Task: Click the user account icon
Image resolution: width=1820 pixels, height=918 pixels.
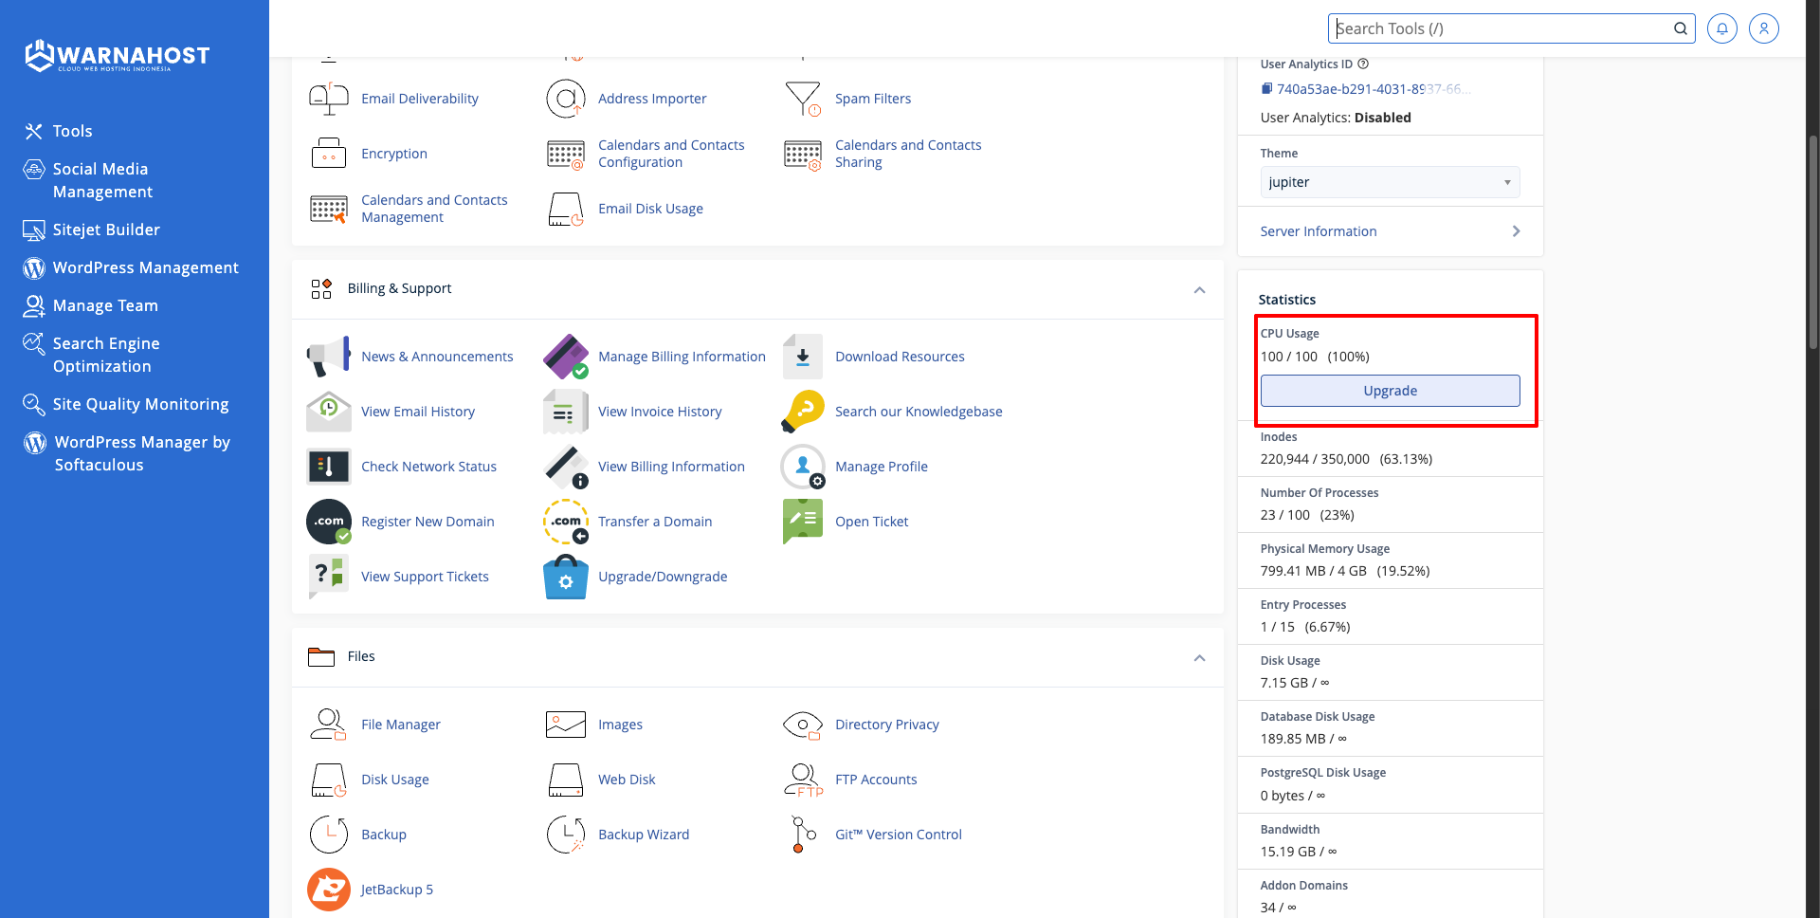Action: tap(1763, 28)
